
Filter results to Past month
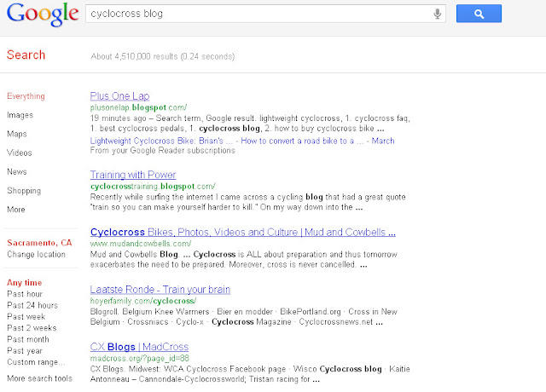click(28, 339)
